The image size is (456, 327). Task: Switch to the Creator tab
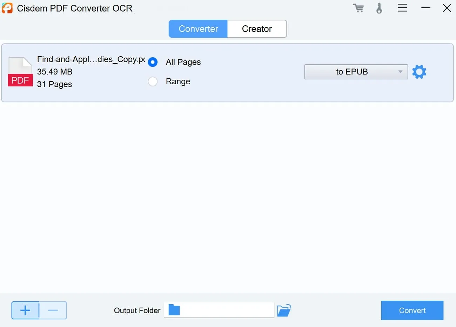click(x=257, y=29)
